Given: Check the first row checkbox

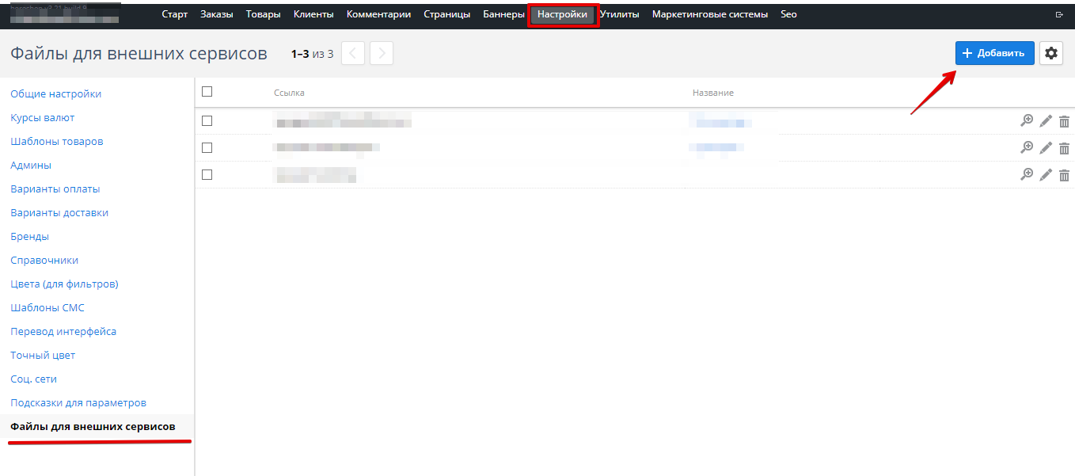Looking at the screenshot, I should pos(207,121).
